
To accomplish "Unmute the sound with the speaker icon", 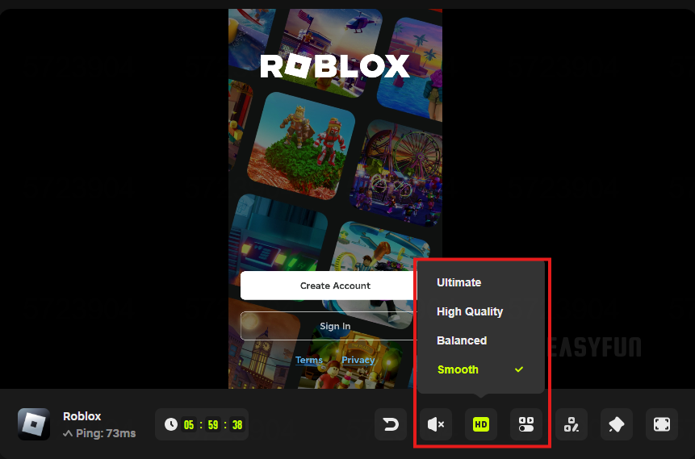I will 436,424.
